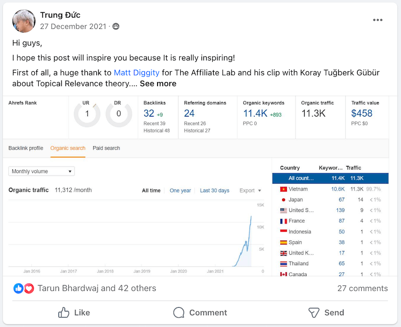Click the thumbs-up Like button
This screenshot has width=401, height=327.
coord(74,312)
